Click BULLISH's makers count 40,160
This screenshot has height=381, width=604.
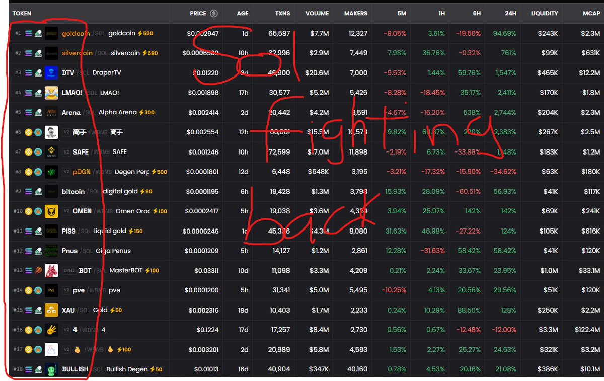[x=356, y=369]
